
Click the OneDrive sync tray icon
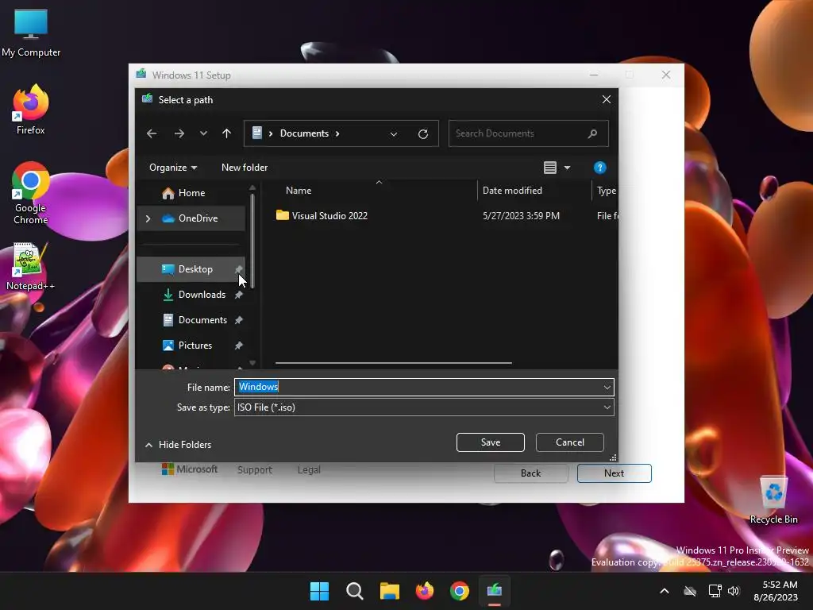[690, 591]
